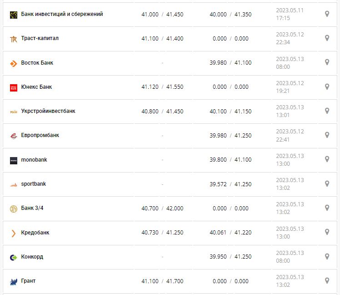Open the Траст-капитал bank link

[40, 38]
